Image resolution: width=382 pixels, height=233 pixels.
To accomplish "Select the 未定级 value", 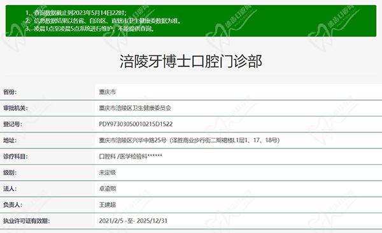I will coord(107,173).
